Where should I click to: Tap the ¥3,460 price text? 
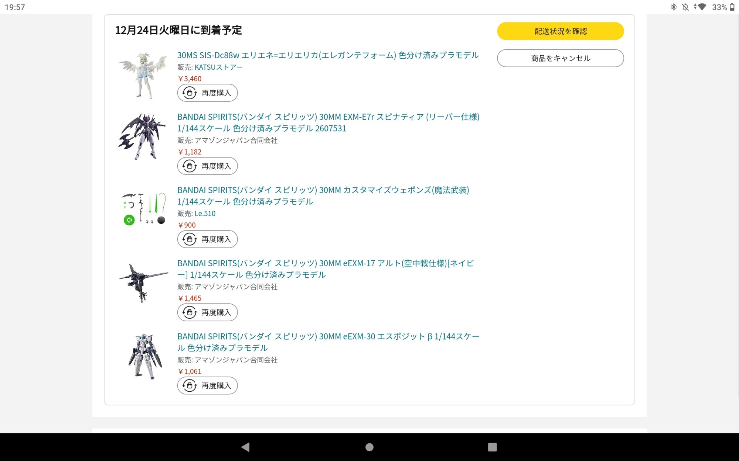point(190,79)
